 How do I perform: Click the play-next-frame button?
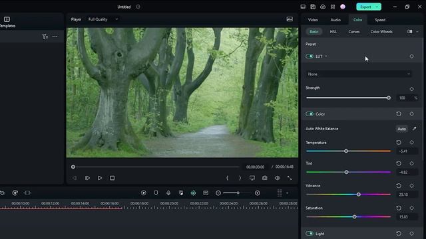tap(87, 178)
